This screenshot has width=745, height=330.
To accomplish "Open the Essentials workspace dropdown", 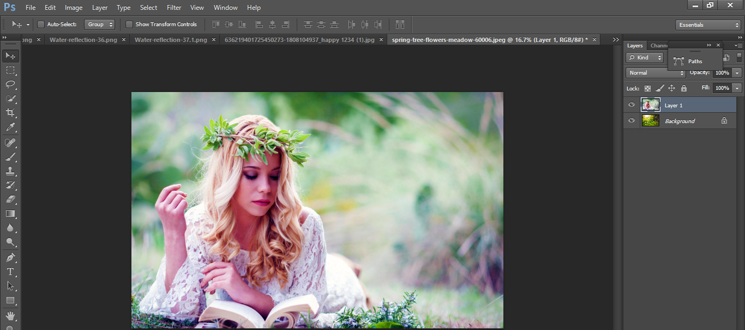I will 707,25.
